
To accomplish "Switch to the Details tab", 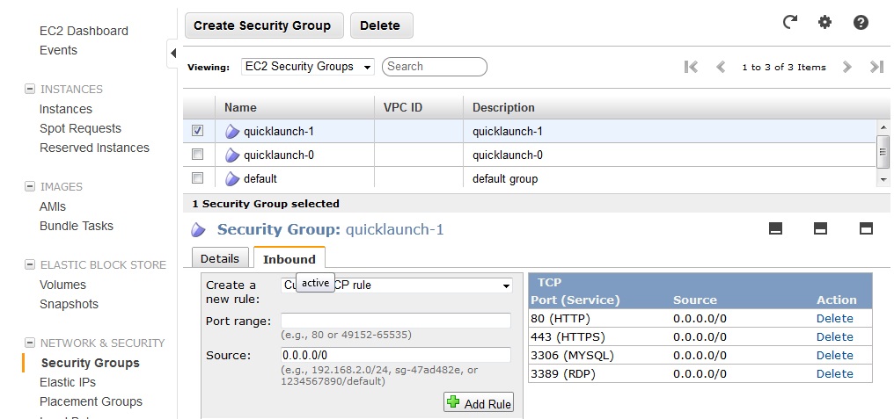I will click(220, 258).
